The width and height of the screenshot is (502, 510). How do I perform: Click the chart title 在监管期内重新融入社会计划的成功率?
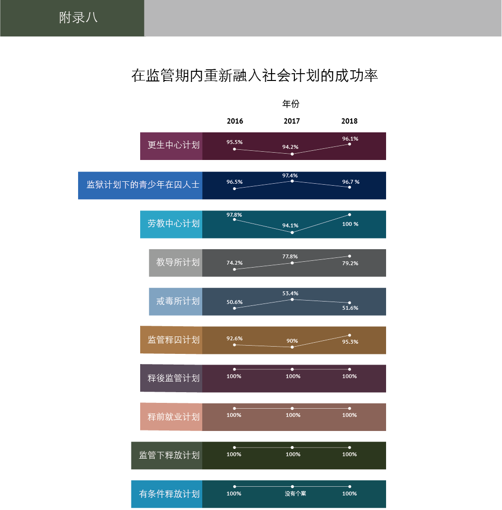pos(255,76)
